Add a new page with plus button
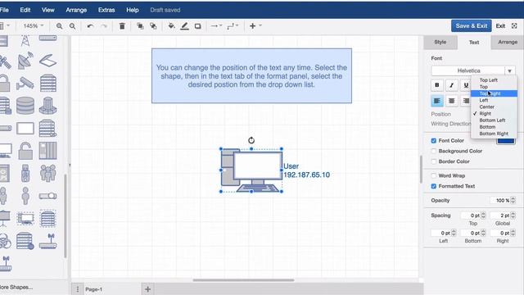 [147, 289]
